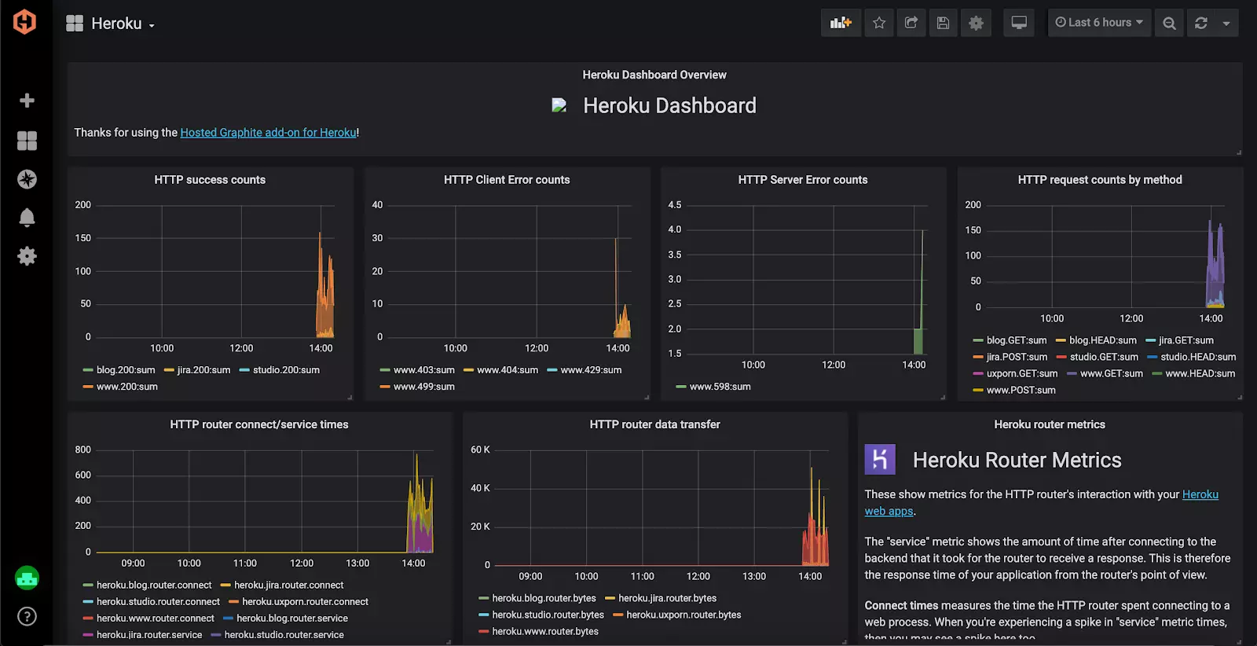Open the HTTP router data transfer title menu
1257x646 pixels.
pos(654,424)
